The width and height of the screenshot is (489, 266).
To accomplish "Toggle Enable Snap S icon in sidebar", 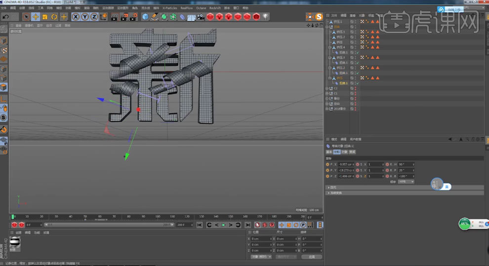I will point(4,117).
